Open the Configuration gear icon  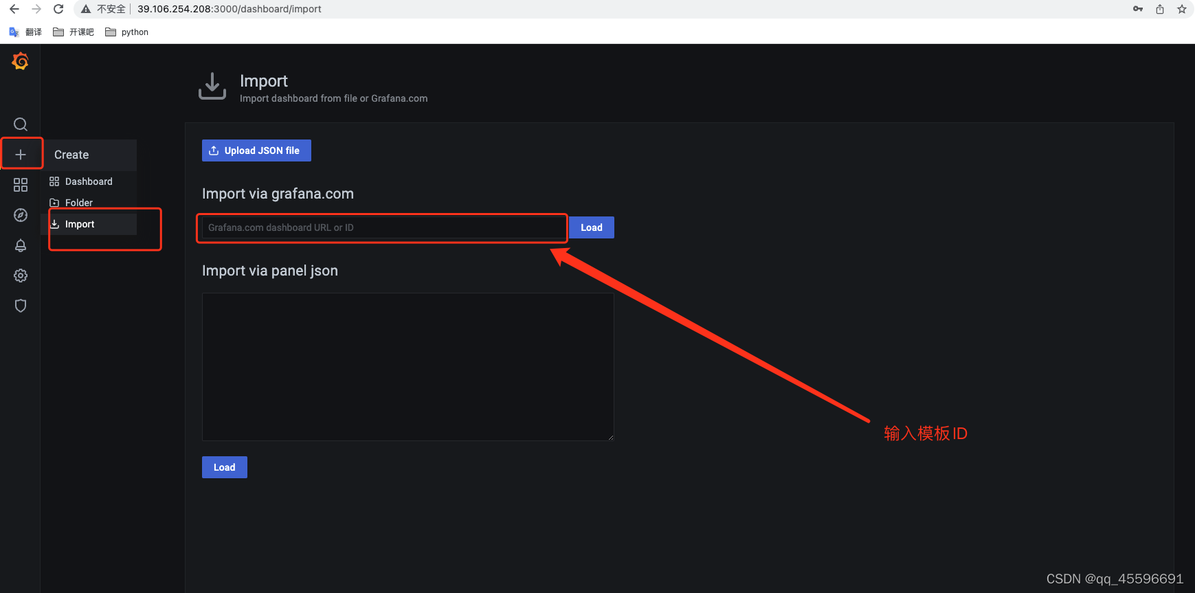point(21,276)
